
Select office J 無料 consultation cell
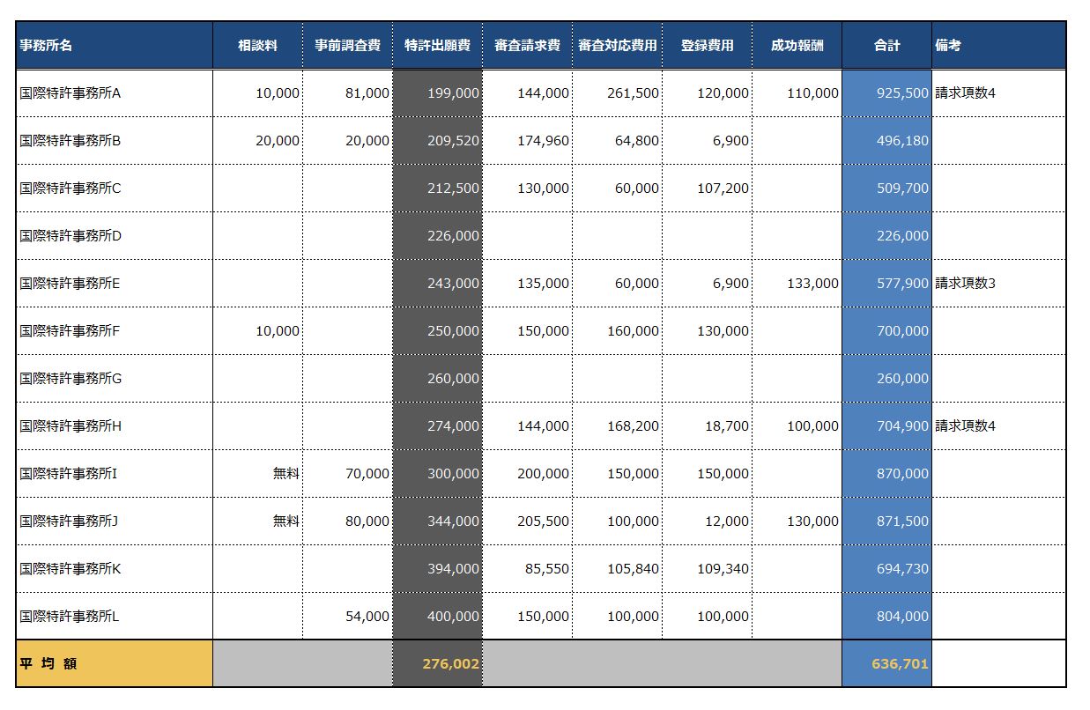coord(257,521)
